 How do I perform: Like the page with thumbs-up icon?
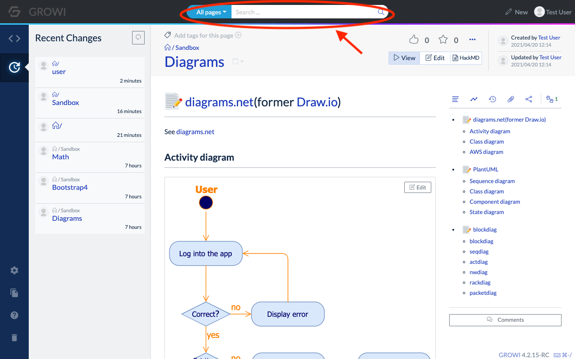click(x=414, y=40)
